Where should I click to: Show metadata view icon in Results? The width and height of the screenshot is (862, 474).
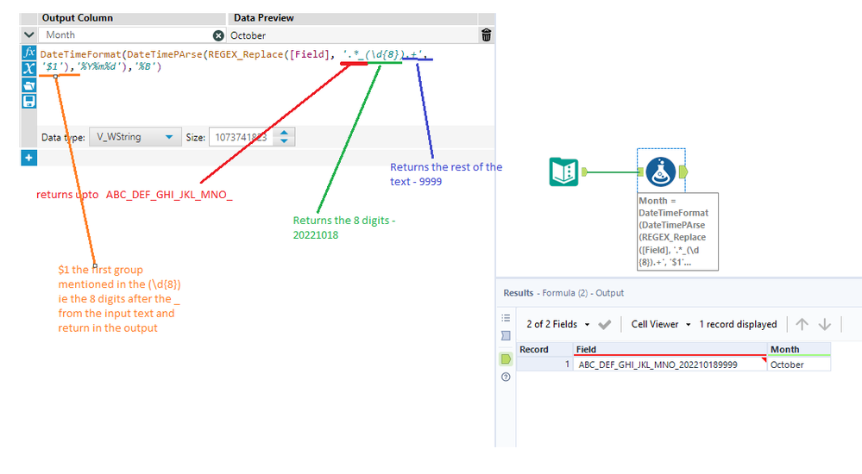(506, 335)
